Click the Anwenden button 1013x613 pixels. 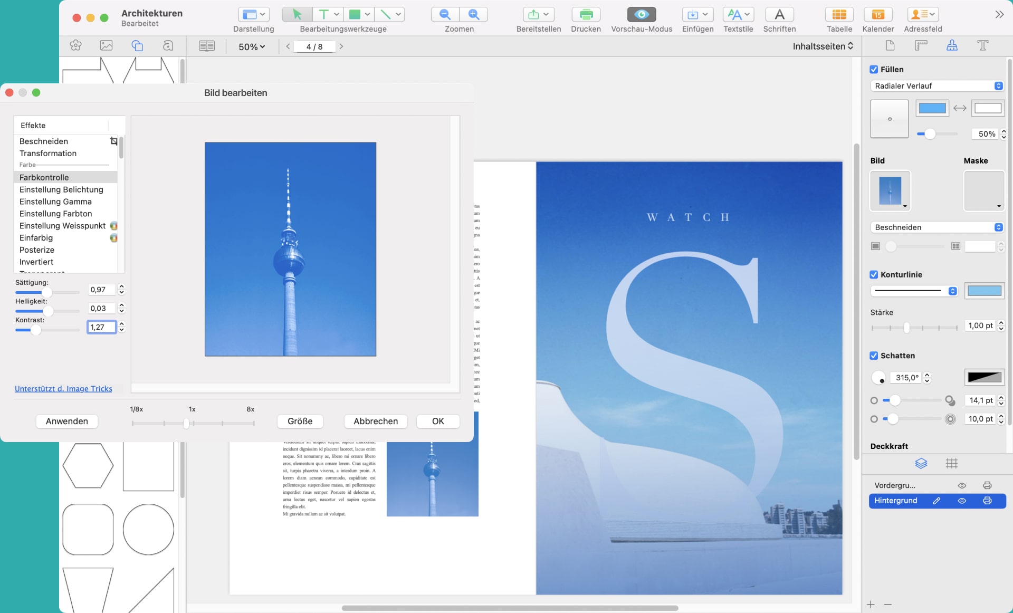click(67, 421)
